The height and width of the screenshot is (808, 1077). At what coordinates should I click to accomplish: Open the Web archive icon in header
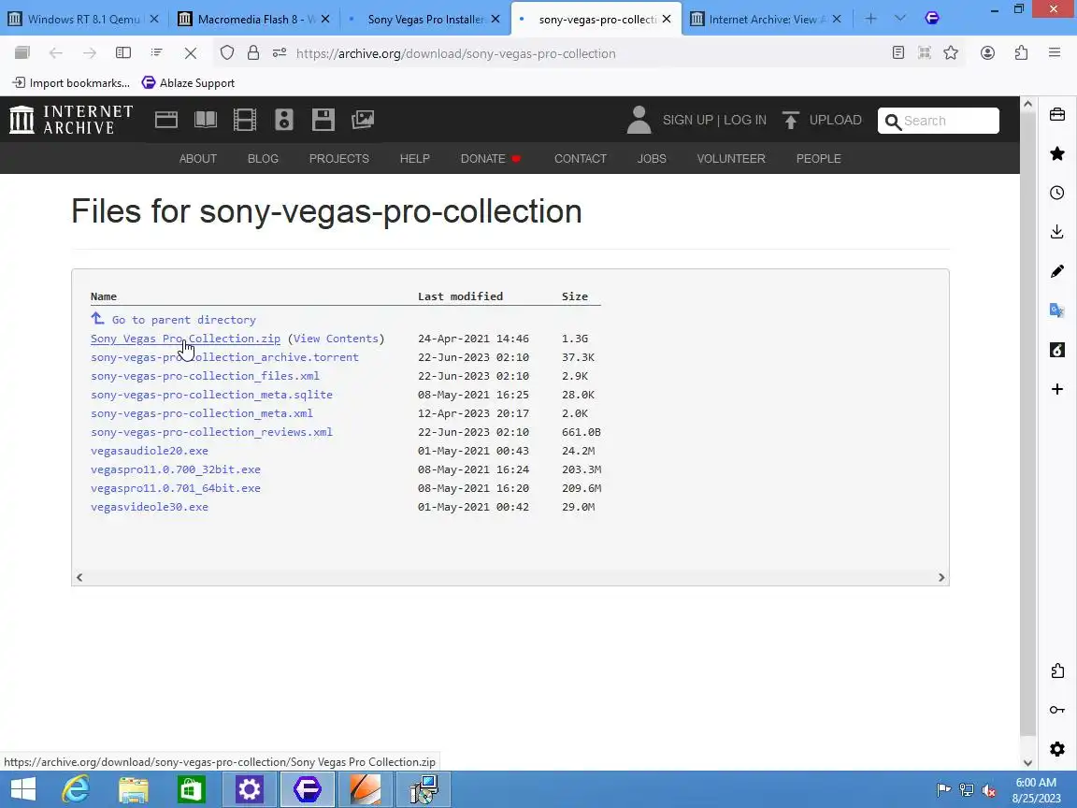click(x=166, y=120)
